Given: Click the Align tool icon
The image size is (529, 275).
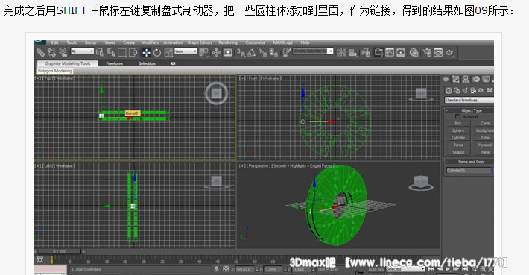Looking at the screenshot, I should [x=352, y=52].
